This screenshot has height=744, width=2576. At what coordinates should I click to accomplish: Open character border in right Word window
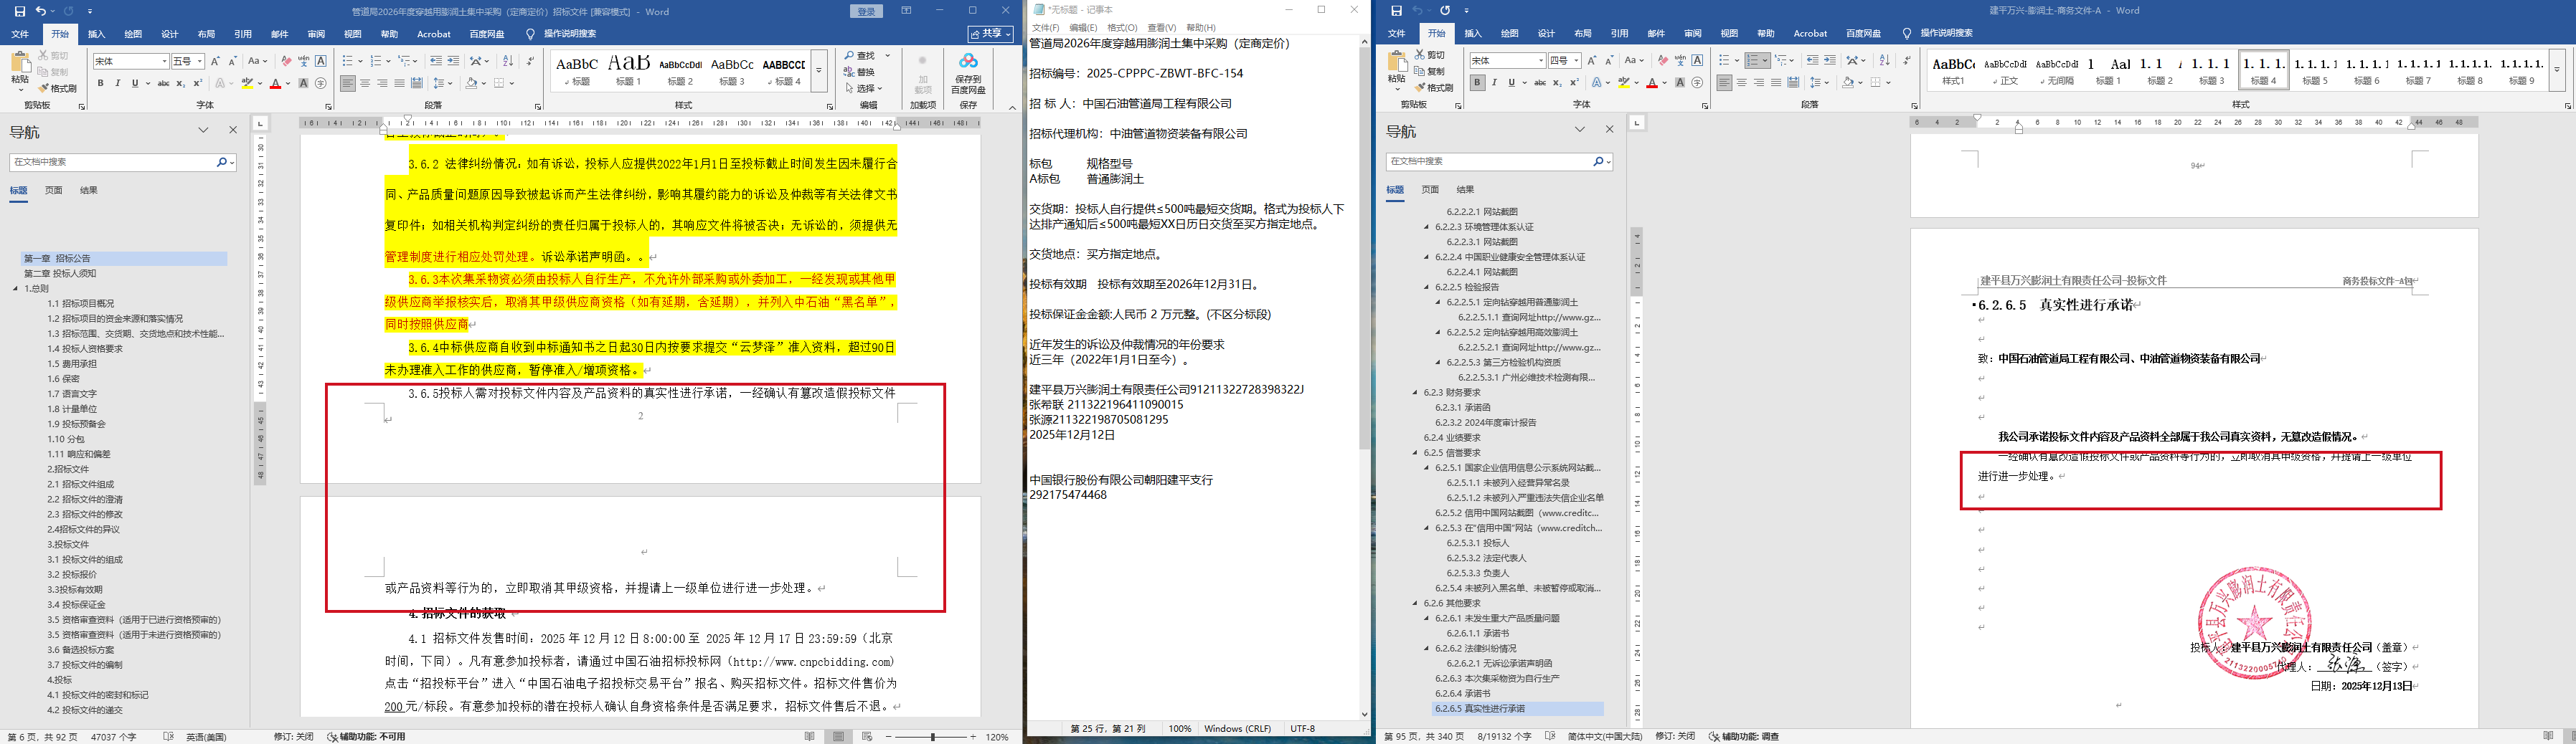(x=1697, y=61)
